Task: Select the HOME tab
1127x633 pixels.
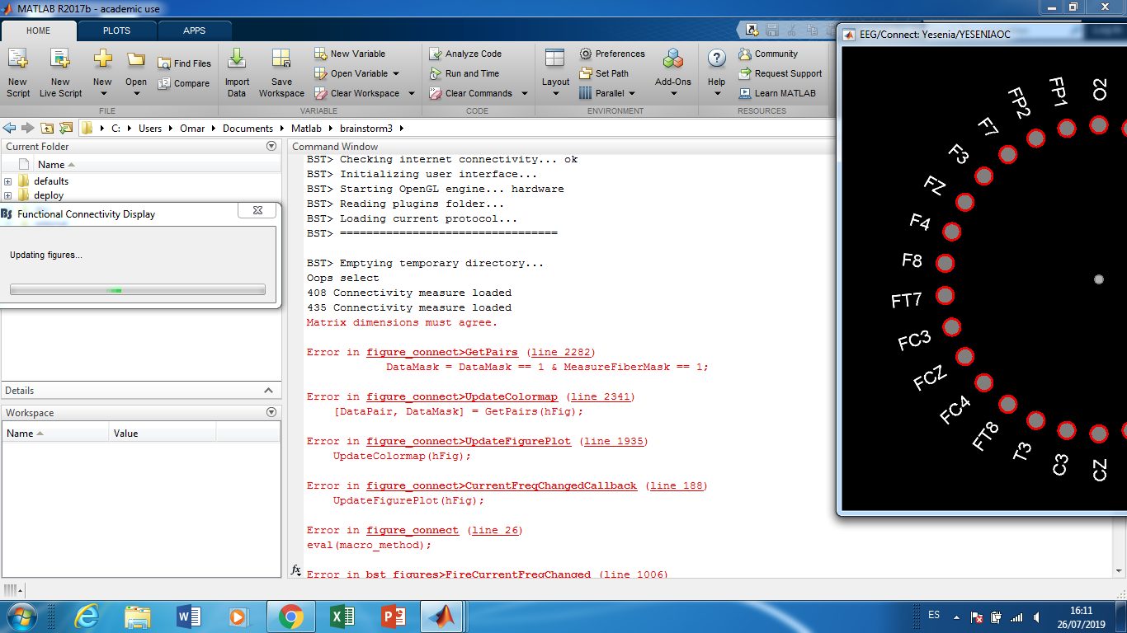Action: point(39,30)
